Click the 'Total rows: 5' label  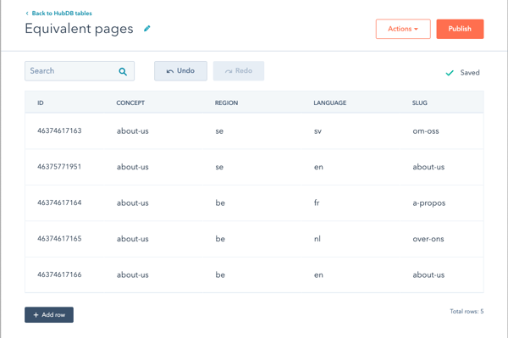click(x=467, y=312)
